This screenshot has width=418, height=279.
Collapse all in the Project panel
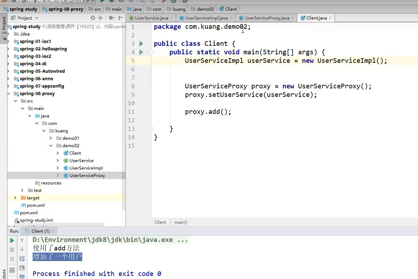pos(100,18)
